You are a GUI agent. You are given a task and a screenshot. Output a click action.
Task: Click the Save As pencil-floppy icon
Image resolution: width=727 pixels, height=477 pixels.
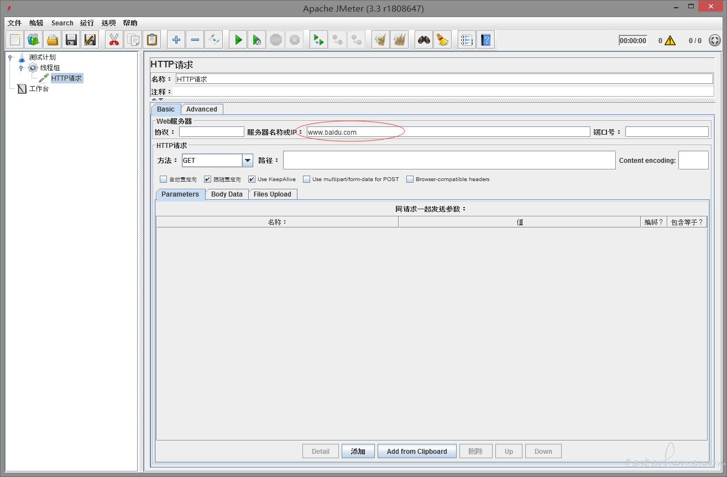[90, 40]
